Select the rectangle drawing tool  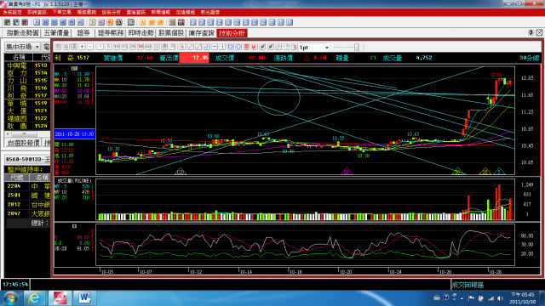[x=231, y=47]
